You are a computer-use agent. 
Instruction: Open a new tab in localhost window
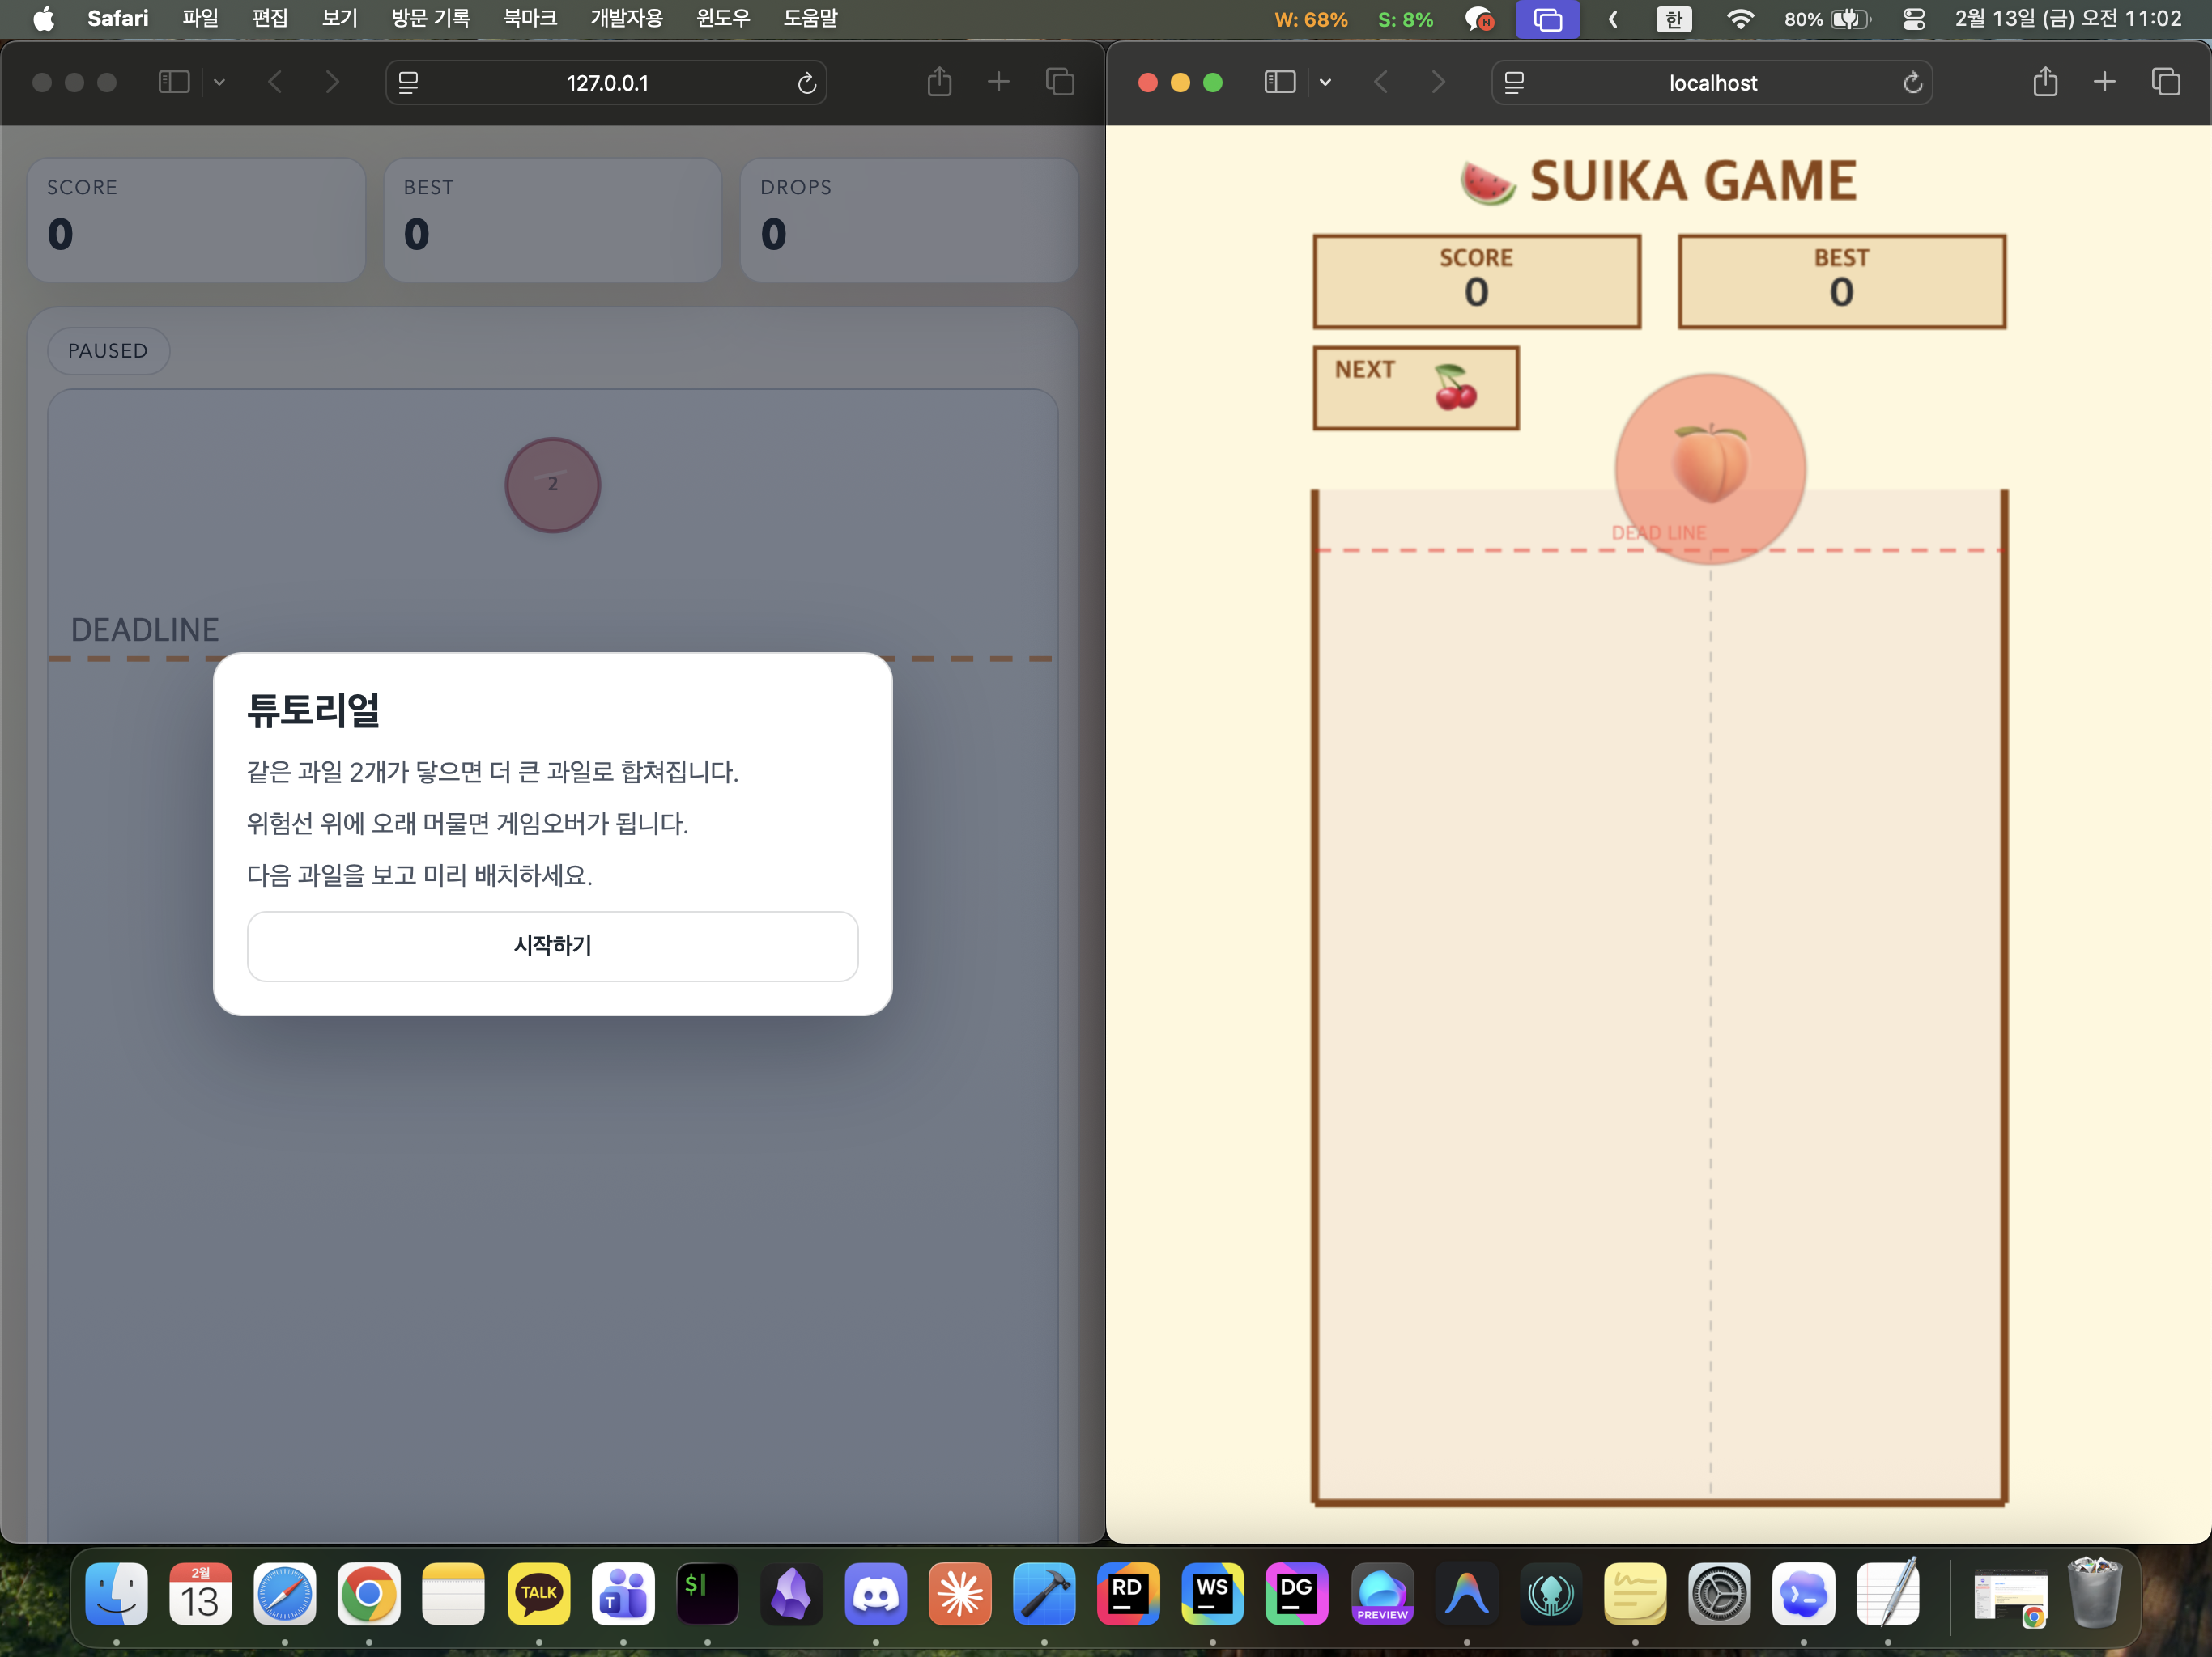(x=2104, y=82)
